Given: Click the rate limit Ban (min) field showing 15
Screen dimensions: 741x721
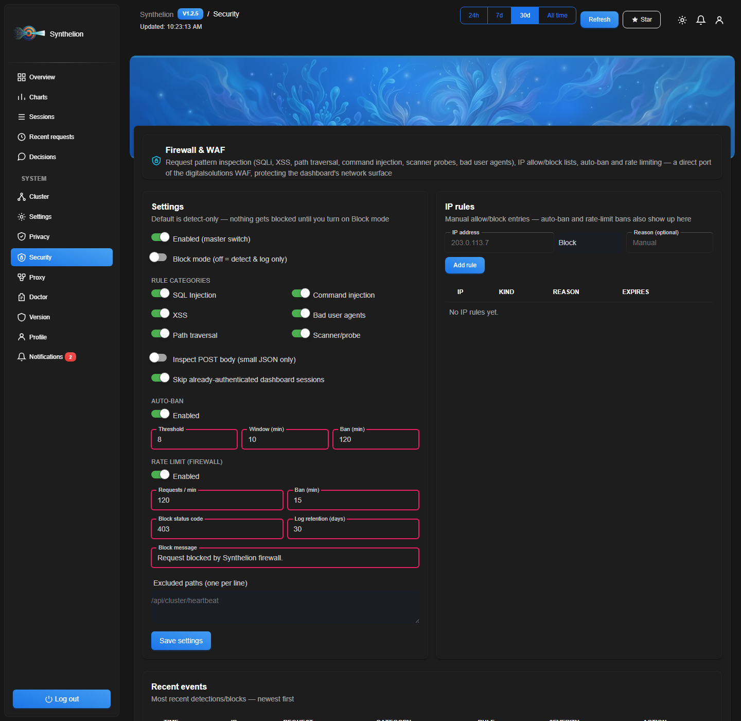Looking at the screenshot, I should coord(353,500).
